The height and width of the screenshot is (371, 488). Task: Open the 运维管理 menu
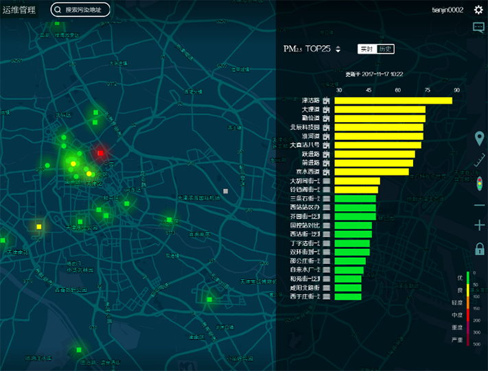click(x=19, y=10)
